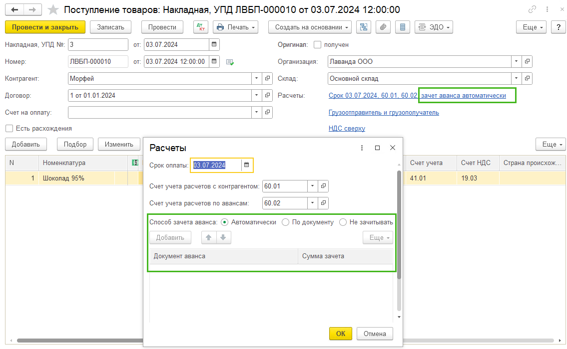This screenshot has height=349, width=567.
Task: Move advance row up arrow
Action: coord(209,237)
